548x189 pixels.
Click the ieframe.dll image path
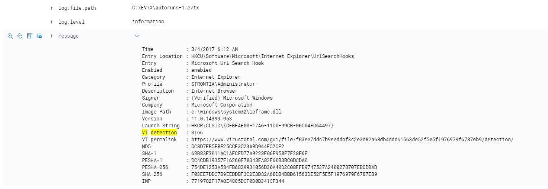236,112
